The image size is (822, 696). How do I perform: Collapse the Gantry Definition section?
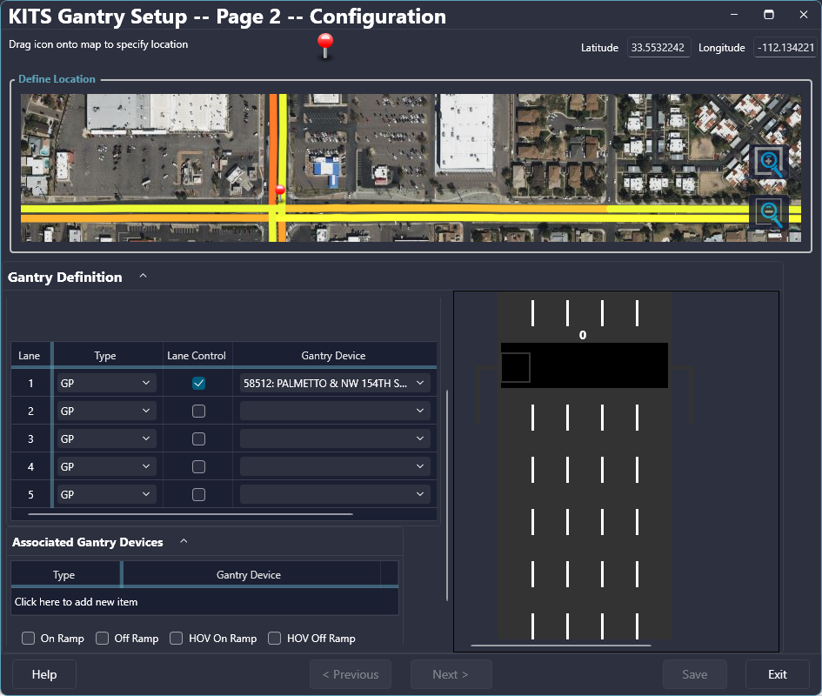click(x=144, y=277)
